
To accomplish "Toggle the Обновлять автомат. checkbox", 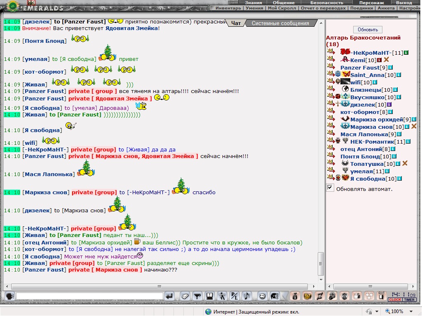I will 330,188.
